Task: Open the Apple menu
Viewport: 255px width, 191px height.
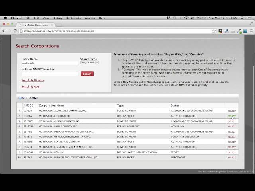Action: pos(5,18)
